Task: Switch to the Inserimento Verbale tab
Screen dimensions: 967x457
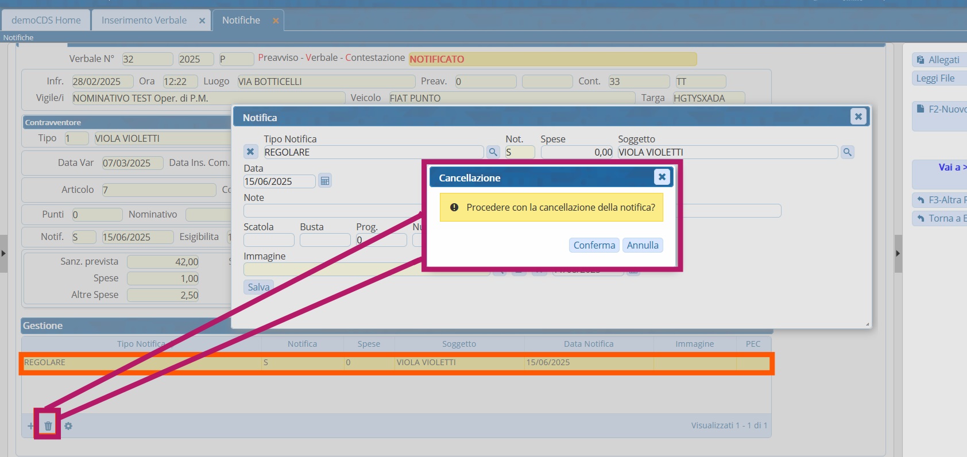Action: pyautogui.click(x=144, y=20)
